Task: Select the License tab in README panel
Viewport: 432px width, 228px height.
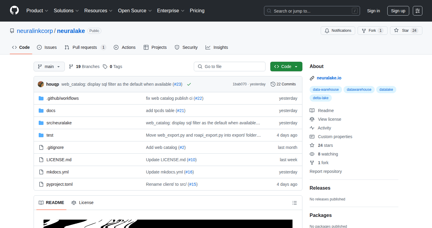Action: (x=82, y=203)
